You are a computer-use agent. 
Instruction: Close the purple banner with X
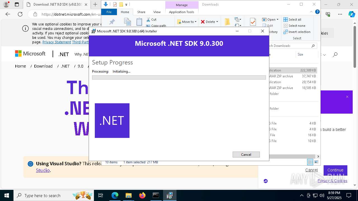pos(347,97)
